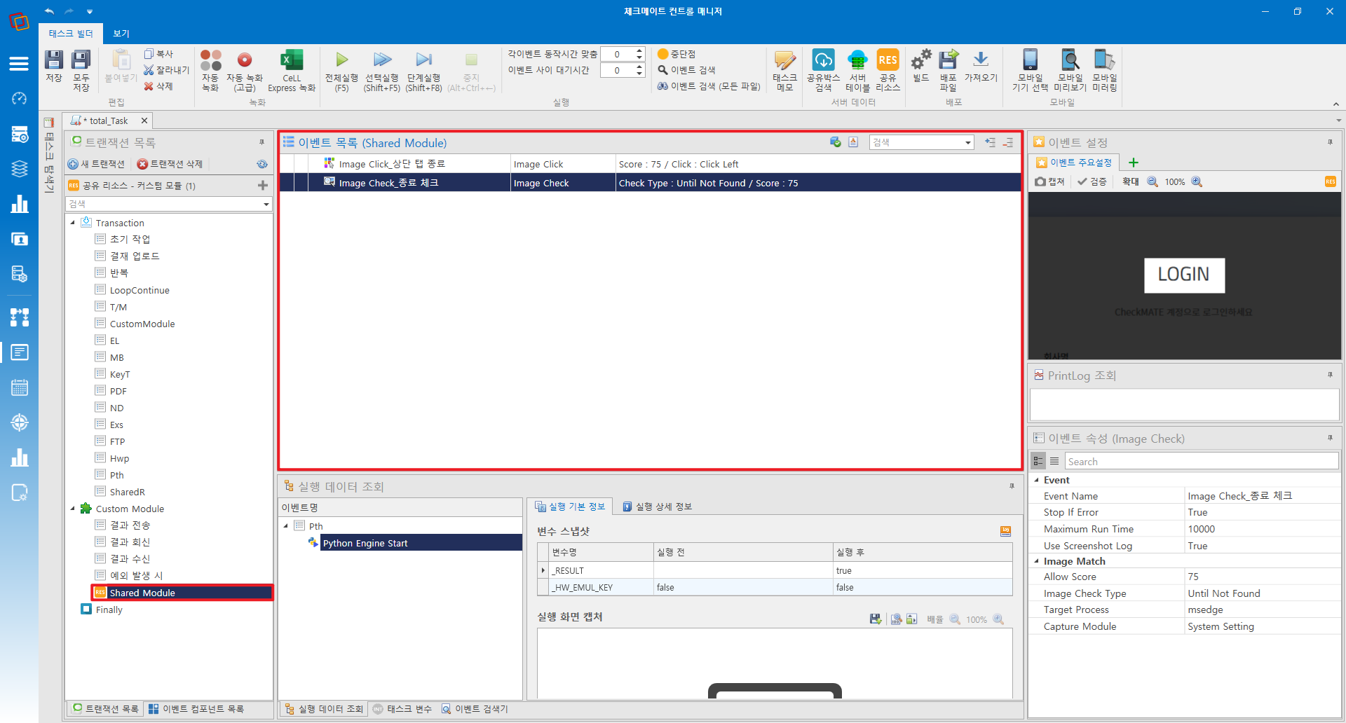Toggle the 중단점 breakpoint option
Screen dimensions: 1346x723
pyautogui.click(x=677, y=54)
